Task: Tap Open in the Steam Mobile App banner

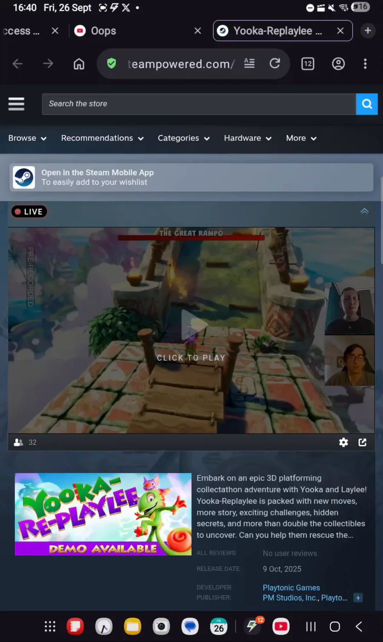Action: coord(191,177)
